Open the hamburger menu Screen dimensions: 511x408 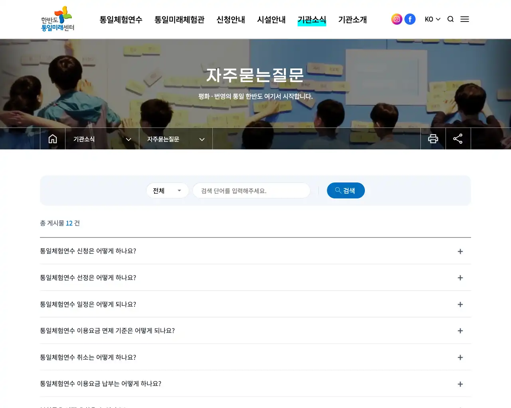click(465, 19)
